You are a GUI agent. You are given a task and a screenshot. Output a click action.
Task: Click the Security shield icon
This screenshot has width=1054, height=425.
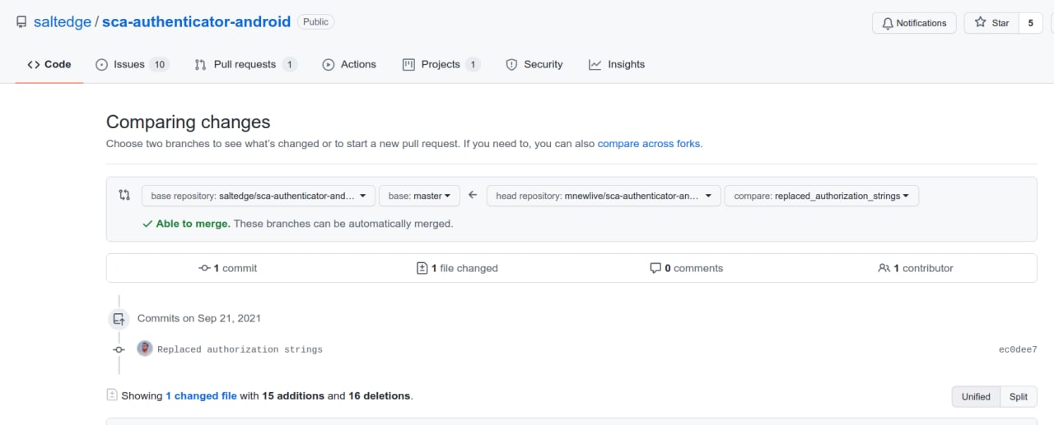[511, 64]
